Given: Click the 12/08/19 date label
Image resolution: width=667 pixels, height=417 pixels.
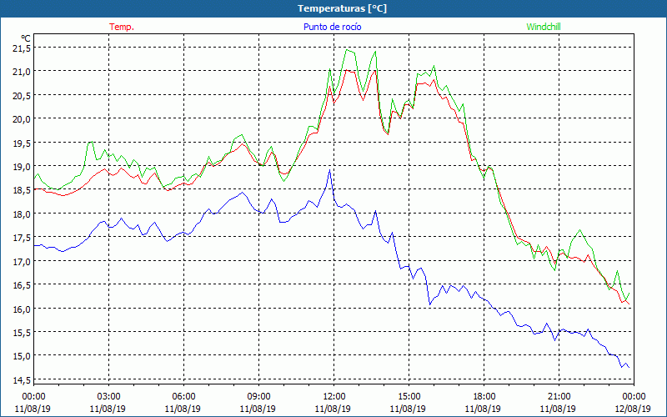Looking at the screenshot, I should pyautogui.click(x=633, y=409).
